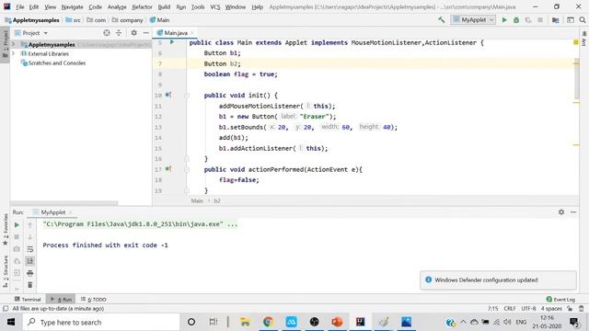Select the Main.java editor tab
The image size is (589, 331).
(175, 33)
